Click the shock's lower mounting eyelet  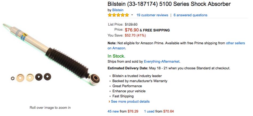coord(95,79)
